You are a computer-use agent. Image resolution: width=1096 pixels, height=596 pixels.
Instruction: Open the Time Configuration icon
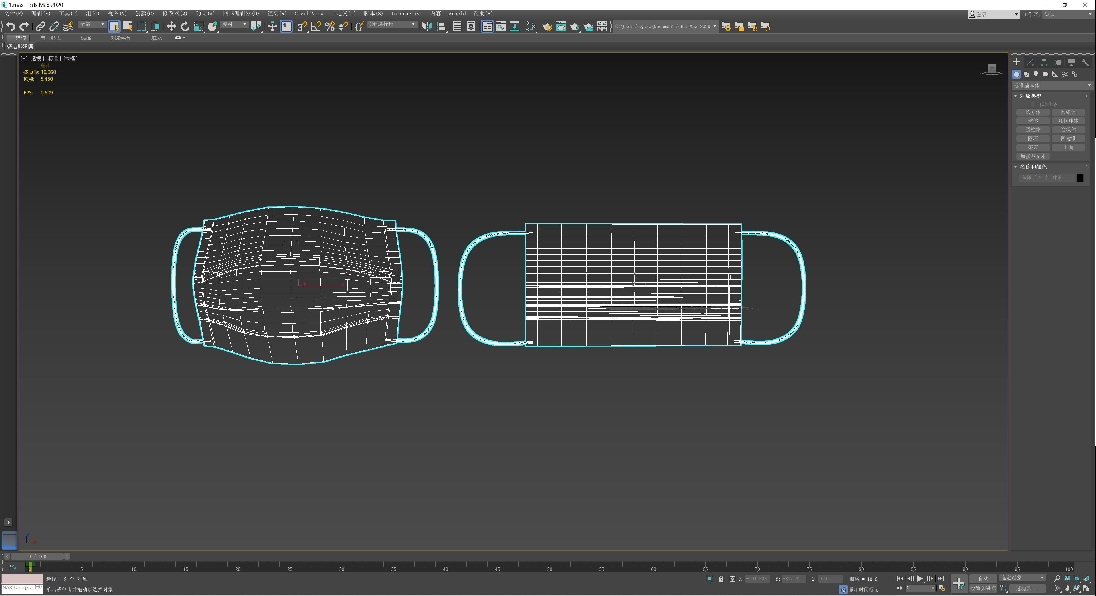point(942,588)
